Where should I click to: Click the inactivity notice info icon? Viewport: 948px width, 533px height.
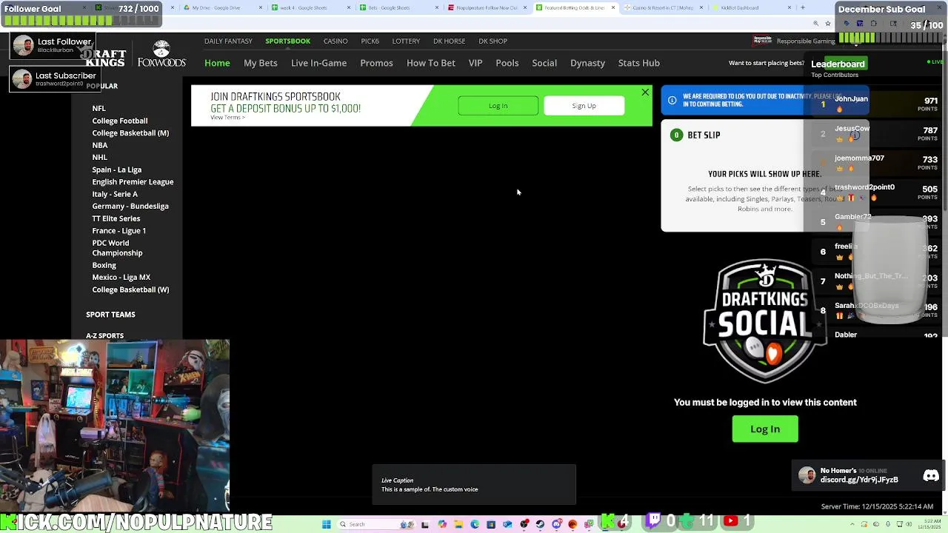point(672,100)
